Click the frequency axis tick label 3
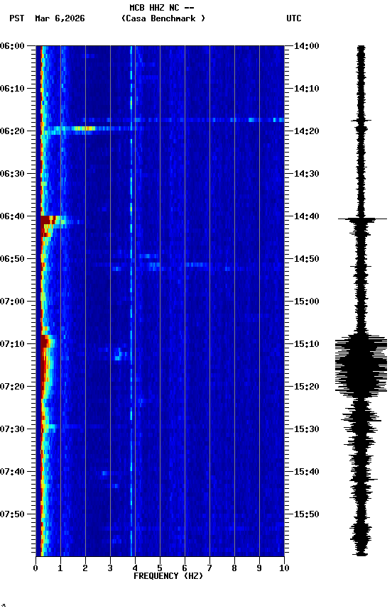Screen dimensions: 392x613 (110, 568)
